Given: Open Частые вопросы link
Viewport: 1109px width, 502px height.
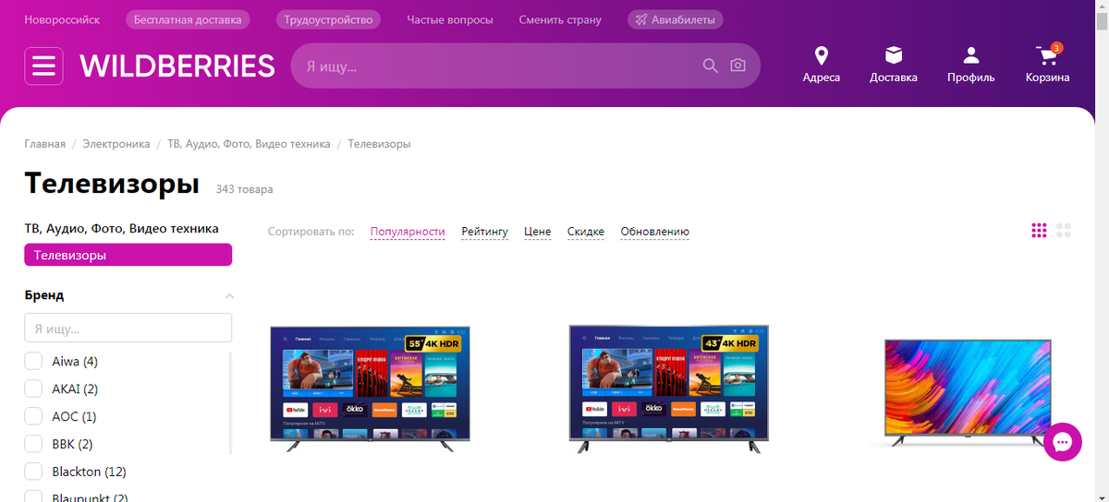Looking at the screenshot, I should point(450,19).
